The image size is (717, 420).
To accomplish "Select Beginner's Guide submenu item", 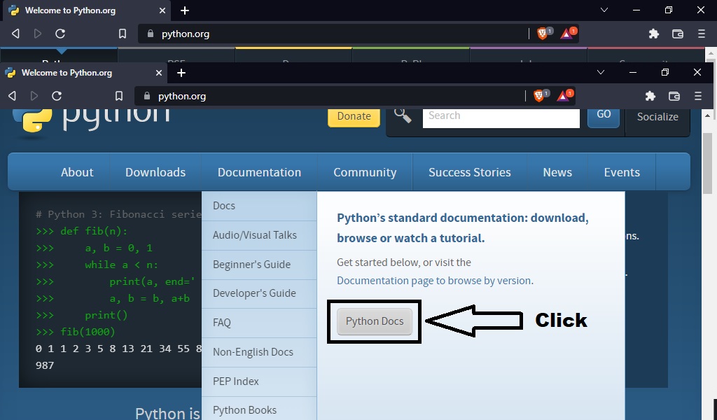I will coord(259,265).
